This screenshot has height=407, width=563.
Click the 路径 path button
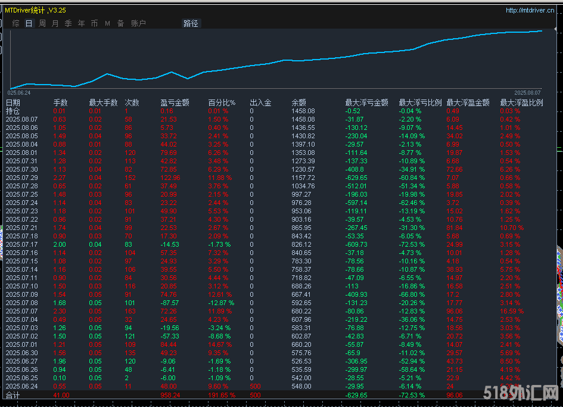tap(191, 23)
